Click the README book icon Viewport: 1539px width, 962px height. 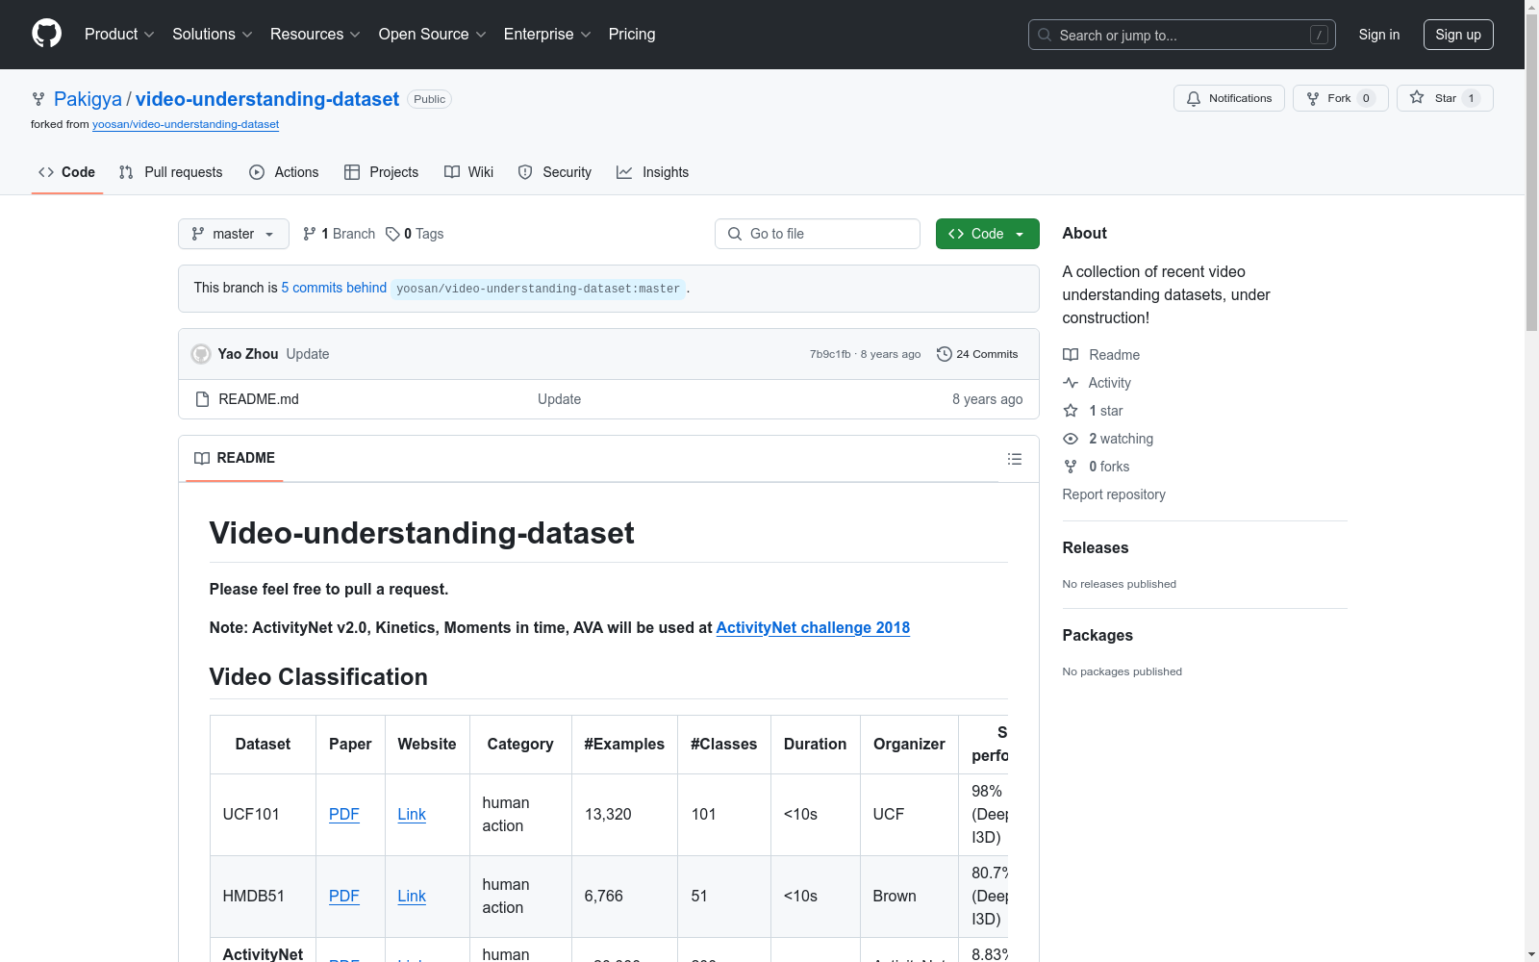[202, 459]
